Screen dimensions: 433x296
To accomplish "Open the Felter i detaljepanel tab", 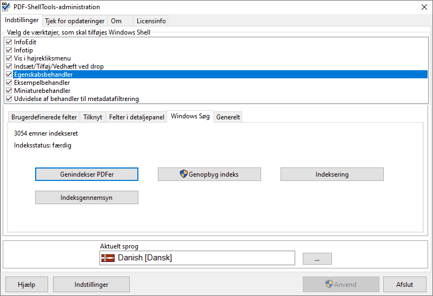I will point(137,117).
